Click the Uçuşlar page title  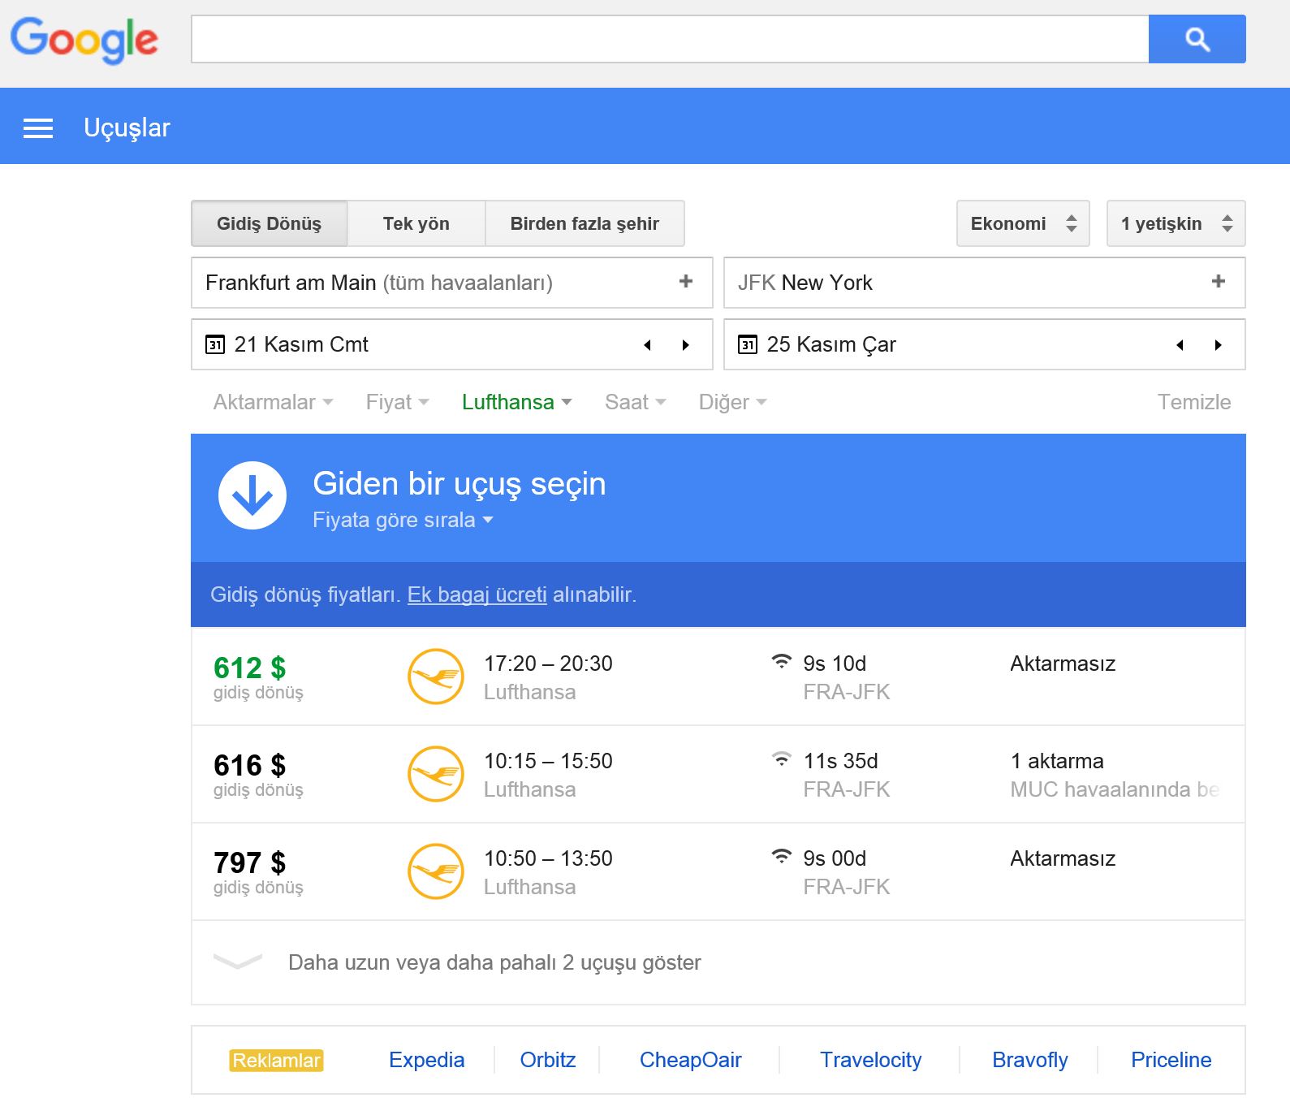coord(127,128)
